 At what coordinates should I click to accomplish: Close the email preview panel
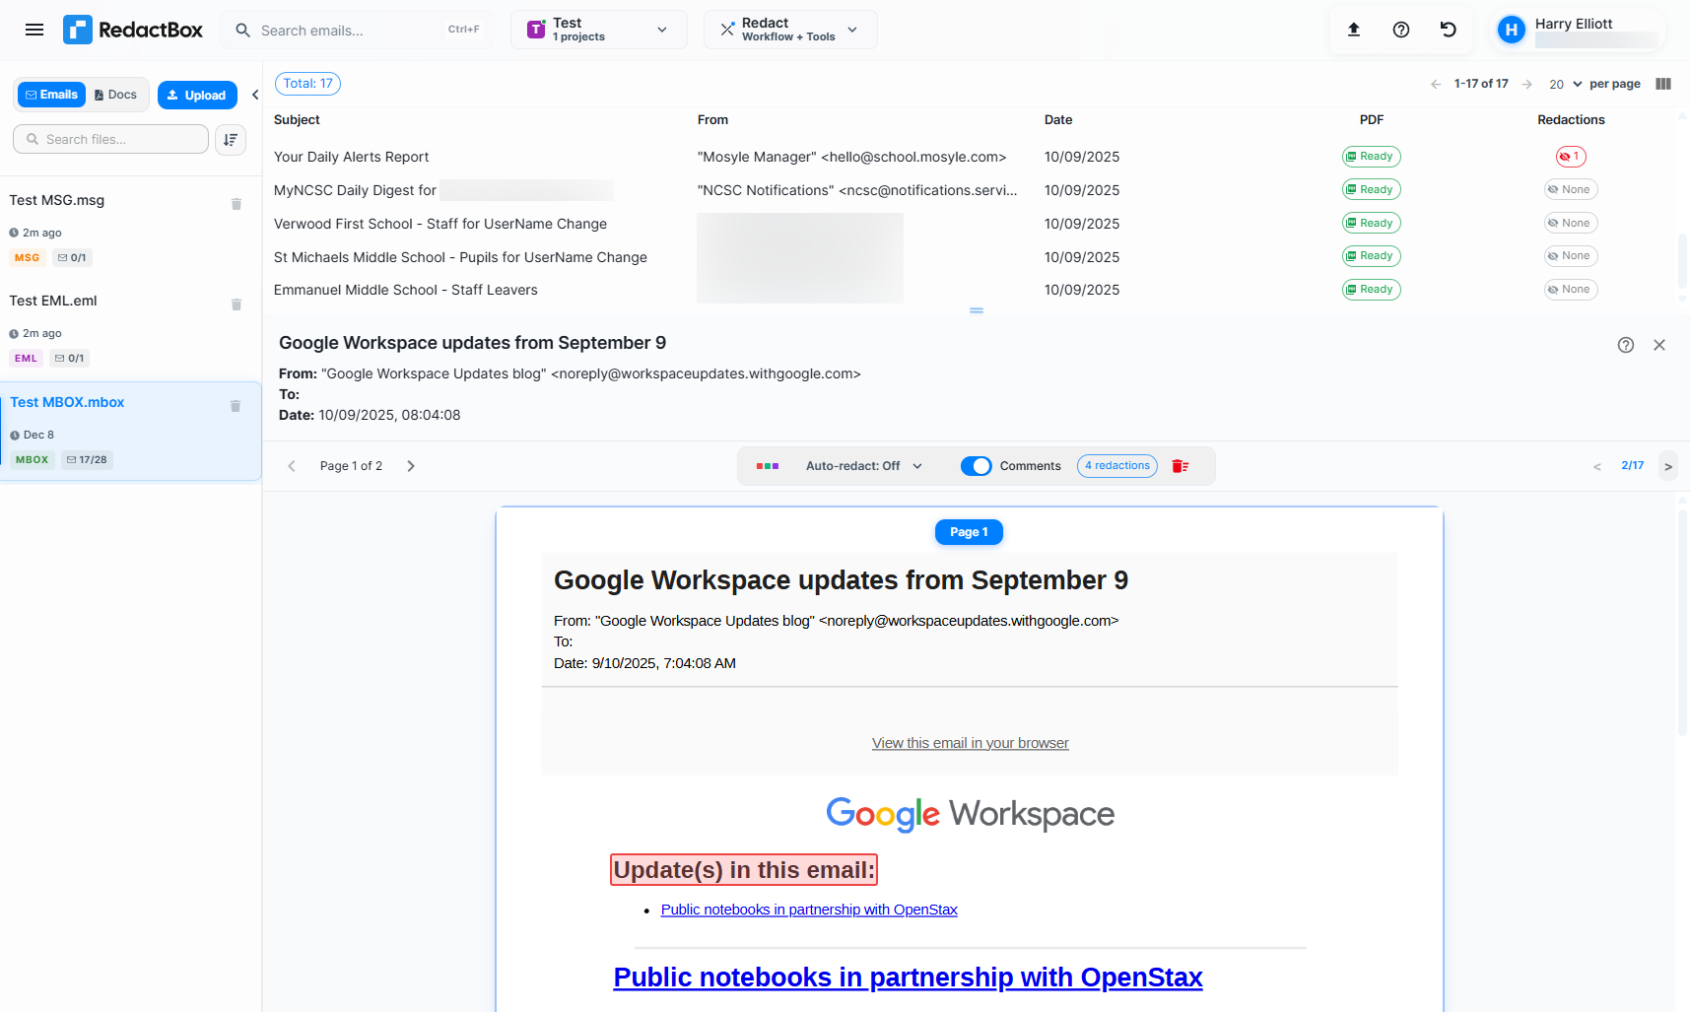pos(1659,345)
